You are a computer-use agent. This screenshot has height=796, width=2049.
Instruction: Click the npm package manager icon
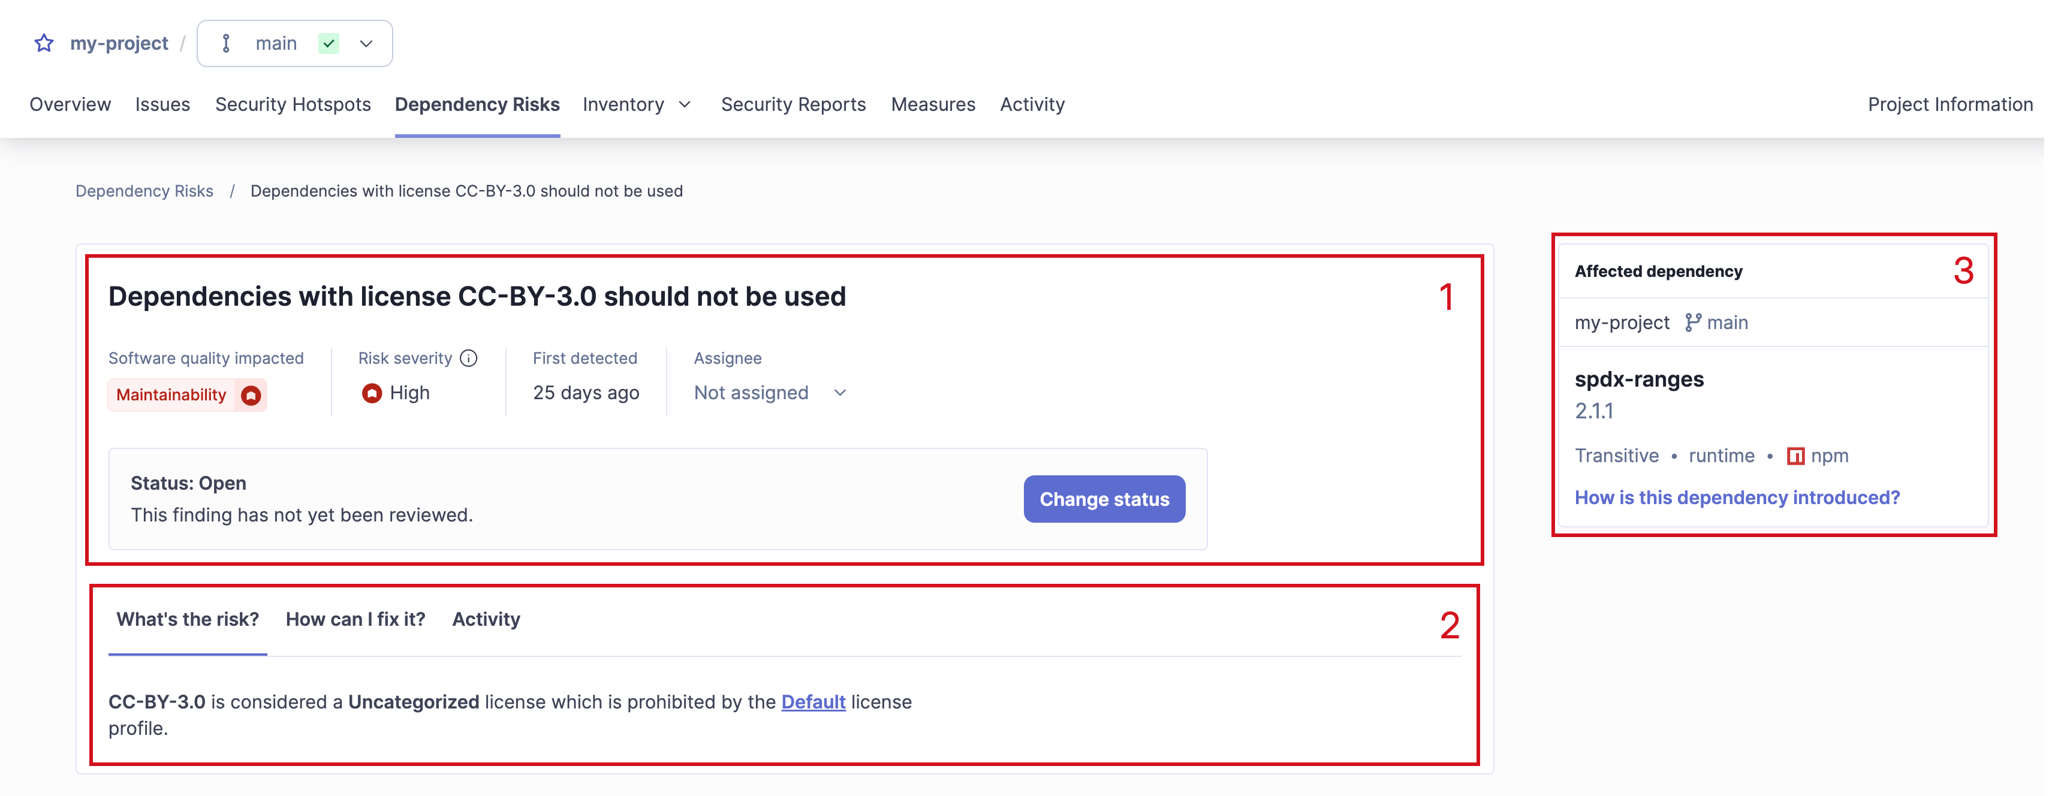click(x=1795, y=456)
